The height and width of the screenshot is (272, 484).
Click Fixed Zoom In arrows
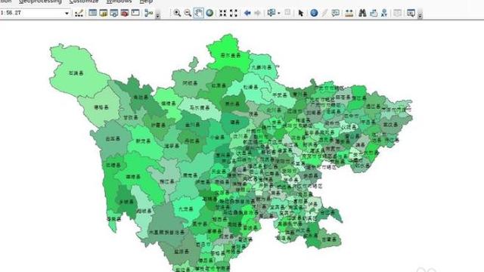[223, 13]
